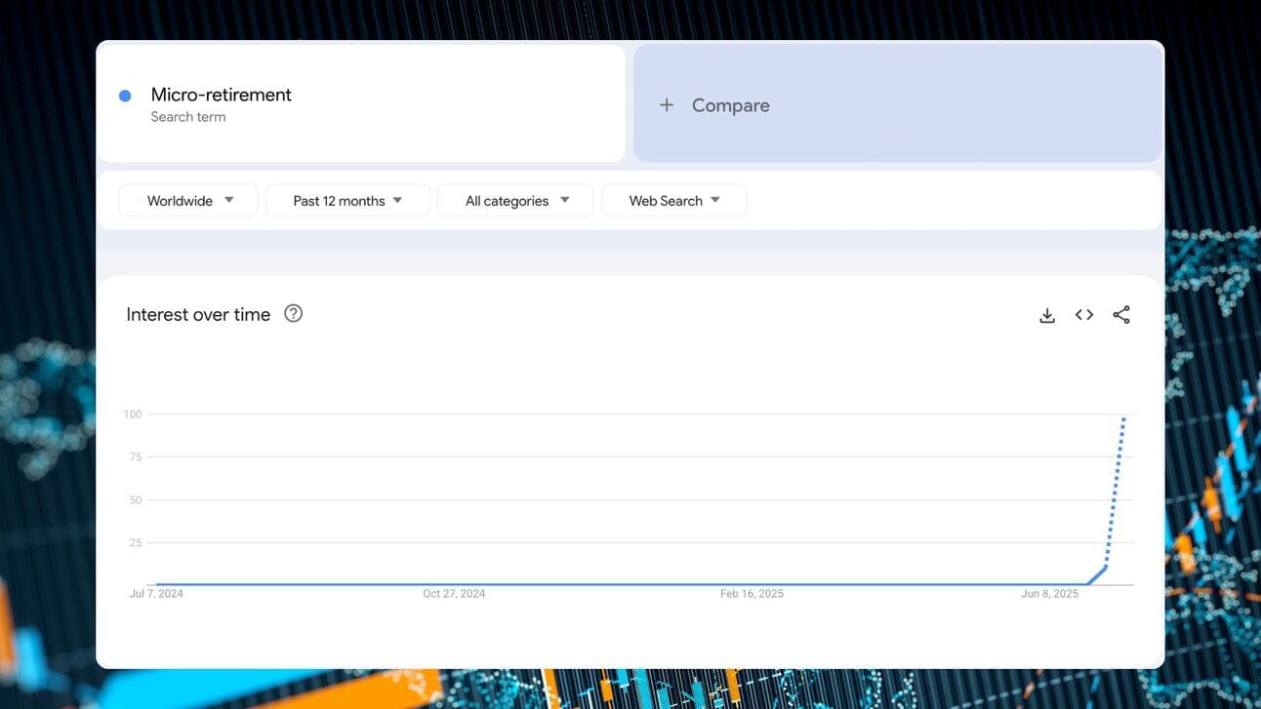1261x709 pixels.
Task: Share the Interest over time chart
Action: [1121, 314]
